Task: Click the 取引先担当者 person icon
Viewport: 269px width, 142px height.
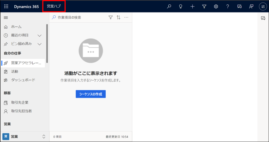Action: click(6, 111)
